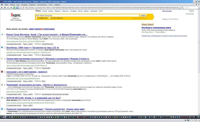This screenshot has height=122, width=200.
Task: Open the Файл menu
Action: (x=6, y=5)
